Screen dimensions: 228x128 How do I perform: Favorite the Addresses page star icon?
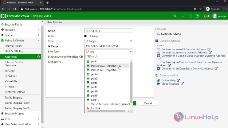point(38,57)
